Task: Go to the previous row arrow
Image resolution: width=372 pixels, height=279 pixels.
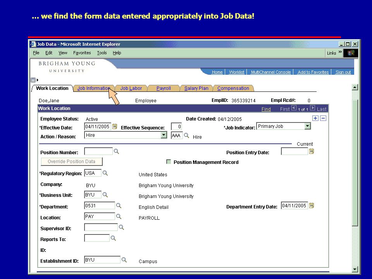Action: click(x=294, y=108)
